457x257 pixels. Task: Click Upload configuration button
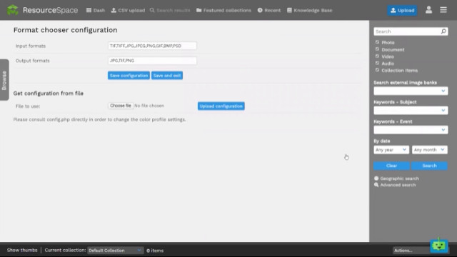pos(221,106)
